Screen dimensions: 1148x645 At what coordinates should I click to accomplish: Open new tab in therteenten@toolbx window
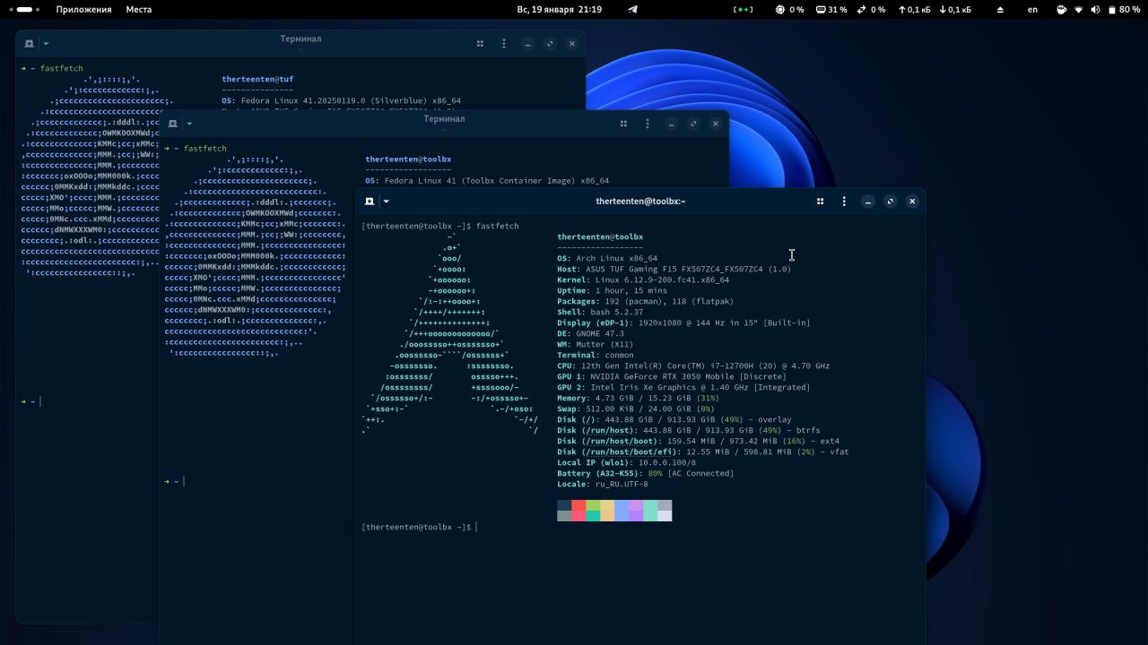coord(370,202)
